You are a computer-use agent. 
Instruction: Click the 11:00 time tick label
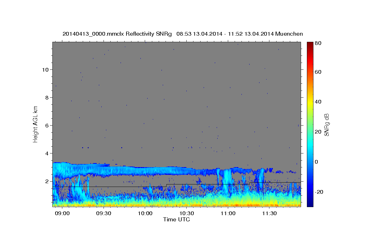pyautogui.click(x=228, y=214)
